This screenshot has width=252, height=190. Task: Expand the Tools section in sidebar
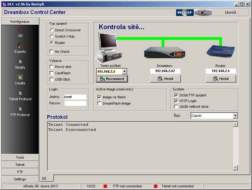(x=20, y=157)
